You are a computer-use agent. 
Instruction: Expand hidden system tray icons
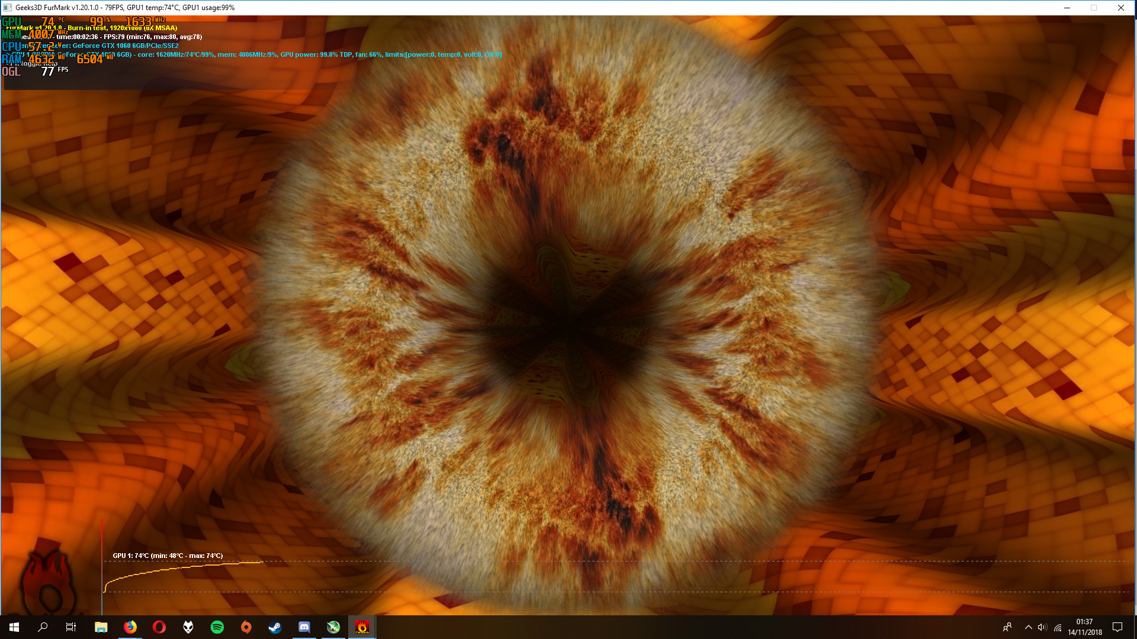coord(1028,627)
